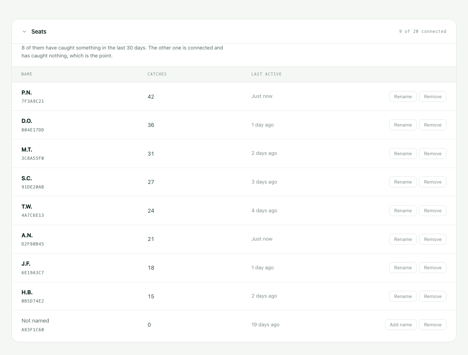Rename the J.F. seat
Image resolution: width=468 pixels, height=355 pixels.
pyautogui.click(x=403, y=268)
